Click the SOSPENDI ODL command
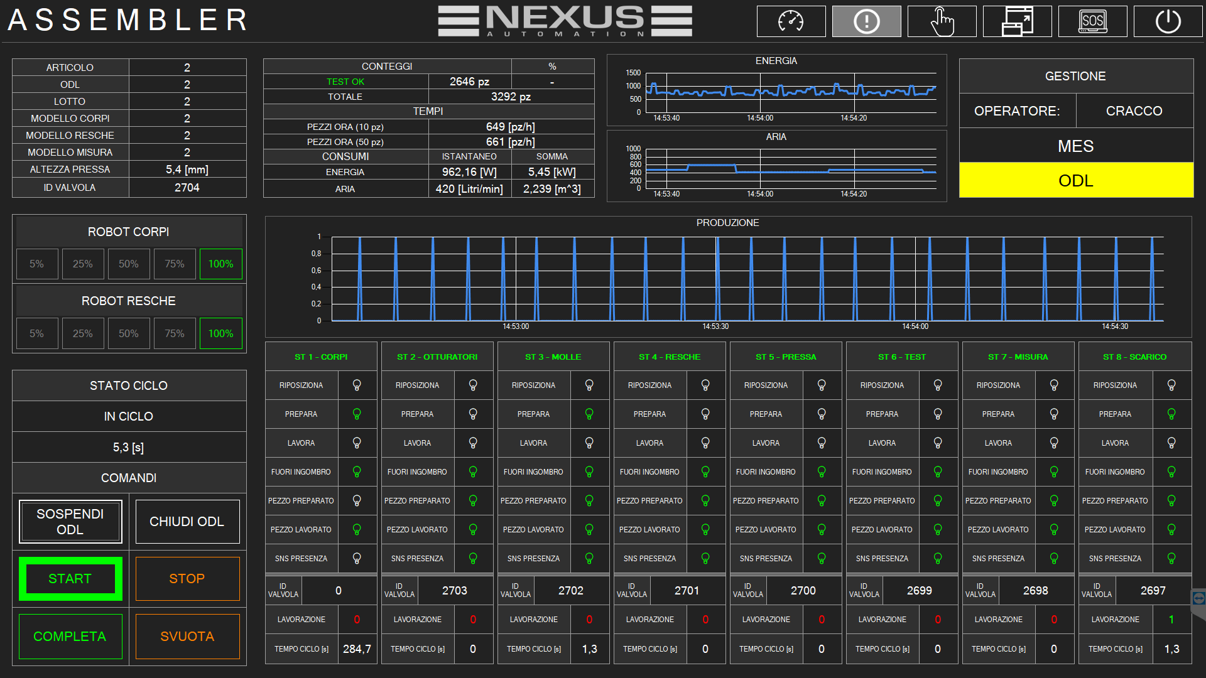1206x678 pixels. (x=70, y=522)
